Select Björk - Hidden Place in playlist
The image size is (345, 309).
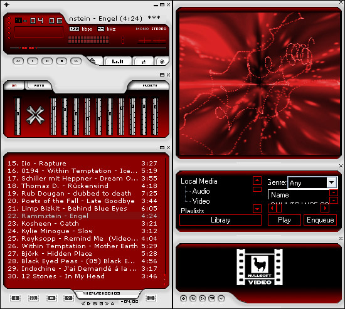[x=83, y=253]
